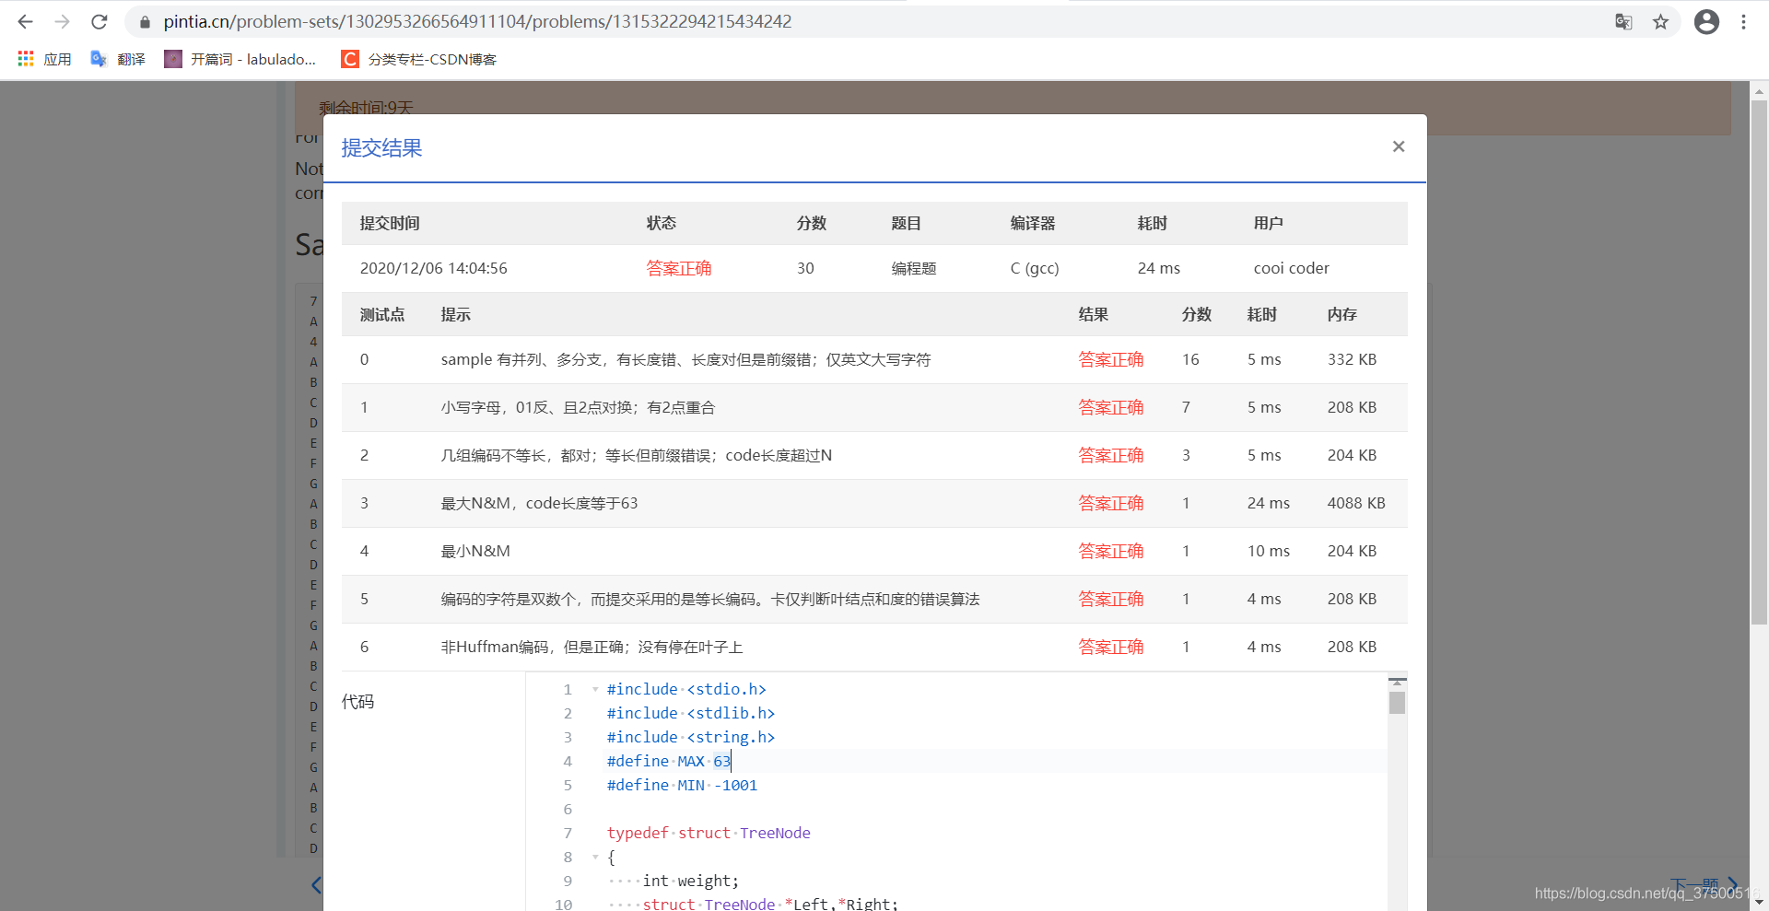
Task: Click test point 3 hint 最大N&M
Action: [539, 503]
